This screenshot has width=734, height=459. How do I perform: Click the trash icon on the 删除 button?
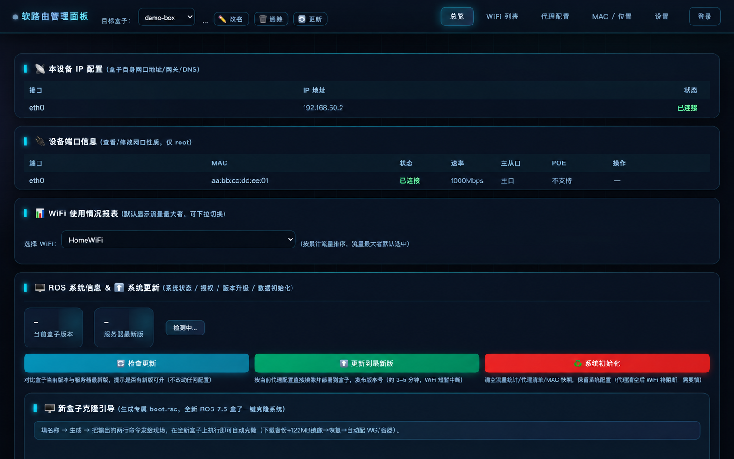click(x=263, y=19)
